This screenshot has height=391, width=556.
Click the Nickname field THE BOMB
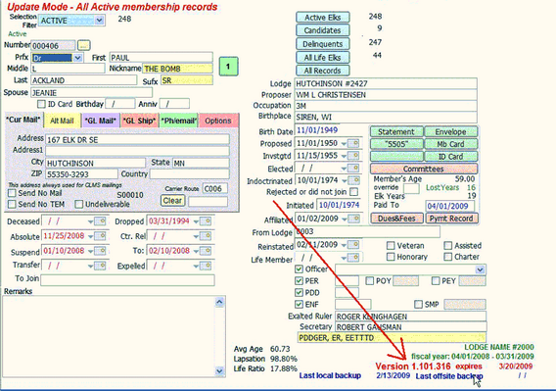[177, 69]
